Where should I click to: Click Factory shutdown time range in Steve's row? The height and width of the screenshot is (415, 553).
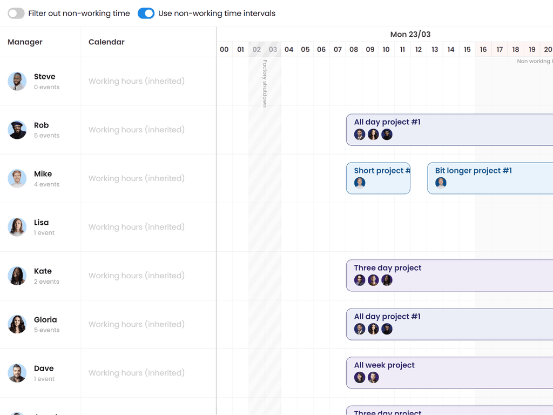[x=265, y=82]
